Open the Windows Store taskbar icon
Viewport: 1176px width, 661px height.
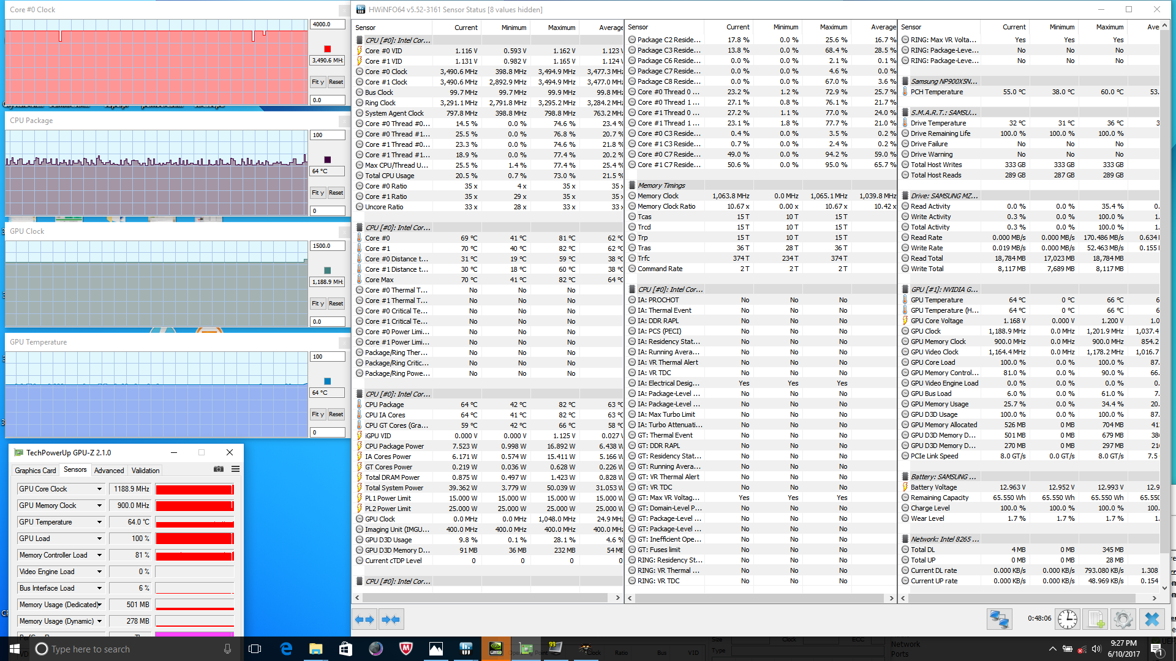coord(345,649)
